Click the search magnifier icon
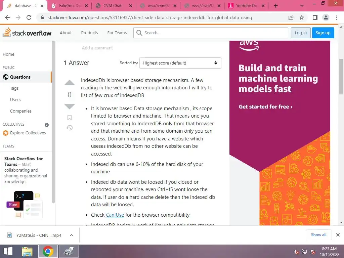 click(139, 33)
